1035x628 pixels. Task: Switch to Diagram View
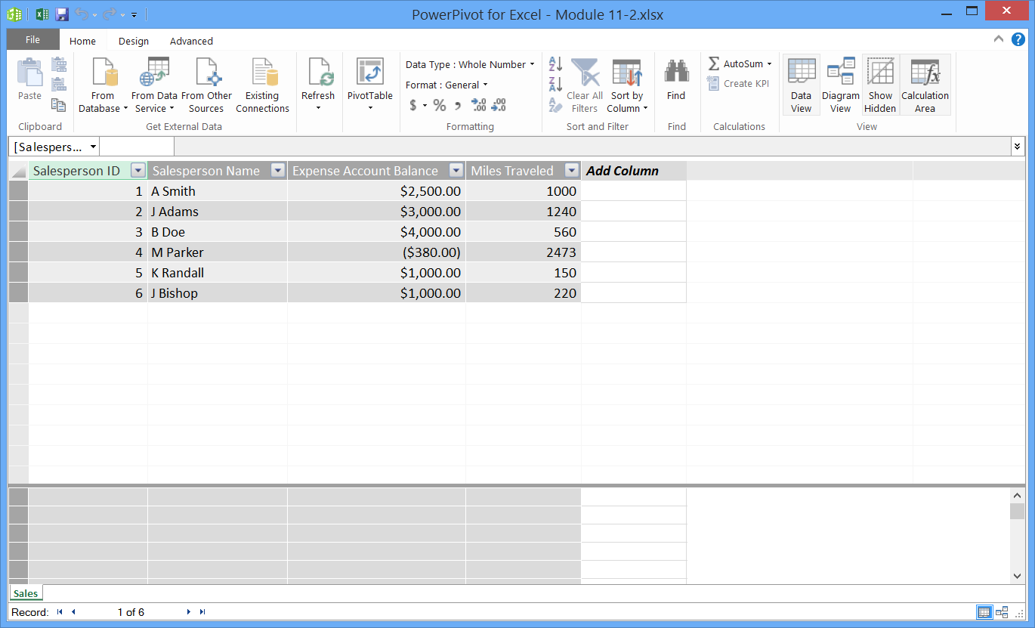(x=841, y=83)
